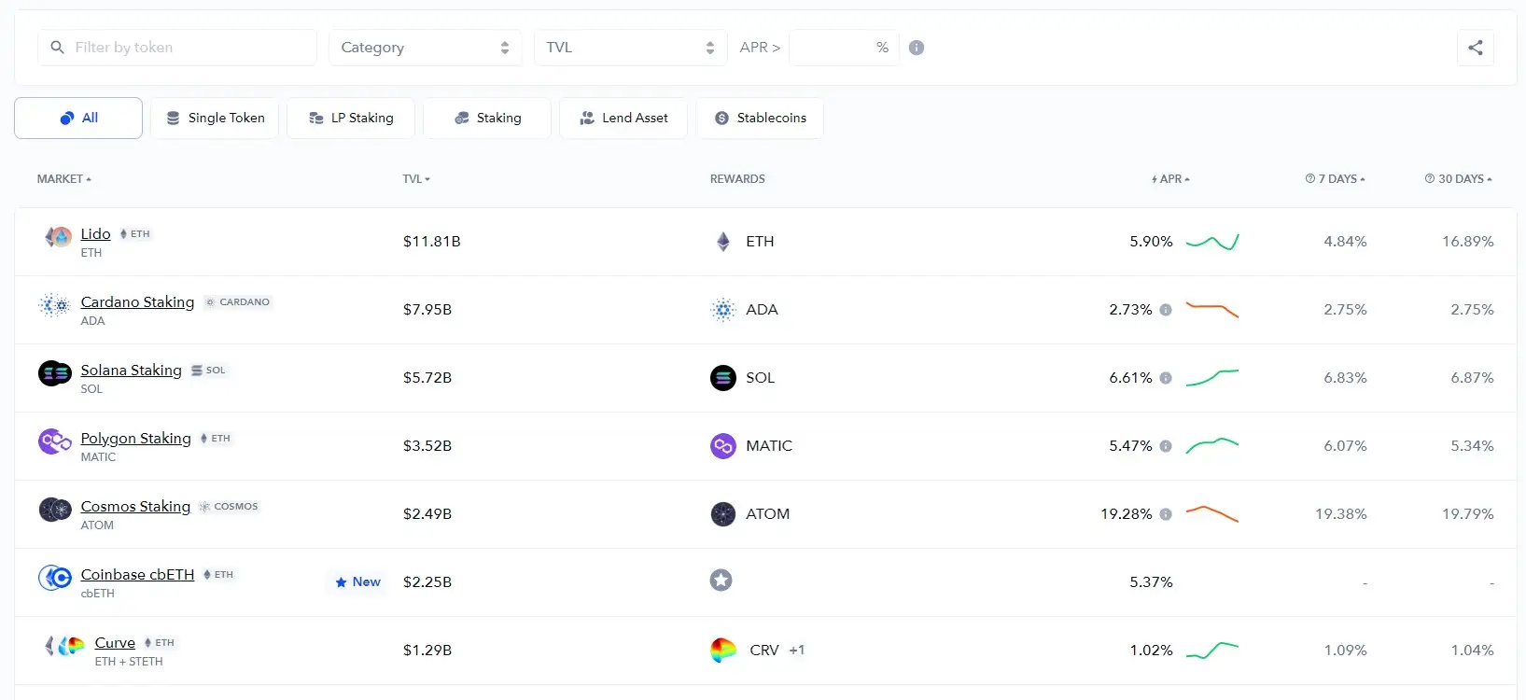1526x700 pixels.
Task: Switch to the LP Staking tab
Action: click(x=351, y=119)
